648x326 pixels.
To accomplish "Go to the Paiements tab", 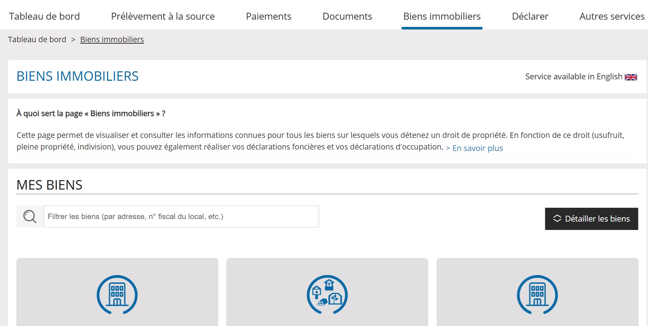I will click(x=269, y=16).
